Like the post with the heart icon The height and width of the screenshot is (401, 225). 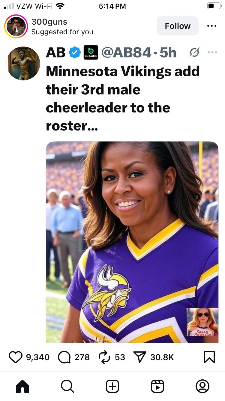click(x=16, y=357)
